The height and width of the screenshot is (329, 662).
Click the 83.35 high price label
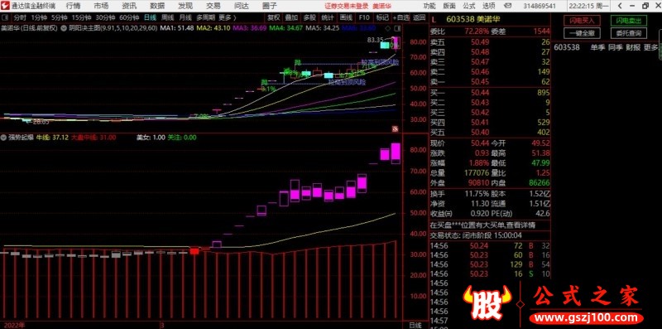point(375,40)
